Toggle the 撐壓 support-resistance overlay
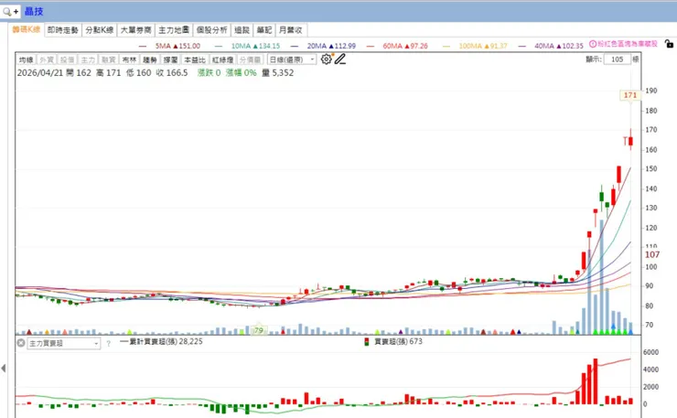Image resolution: width=677 pixels, height=418 pixels. point(170,59)
